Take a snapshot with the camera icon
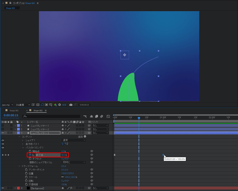 point(71,105)
